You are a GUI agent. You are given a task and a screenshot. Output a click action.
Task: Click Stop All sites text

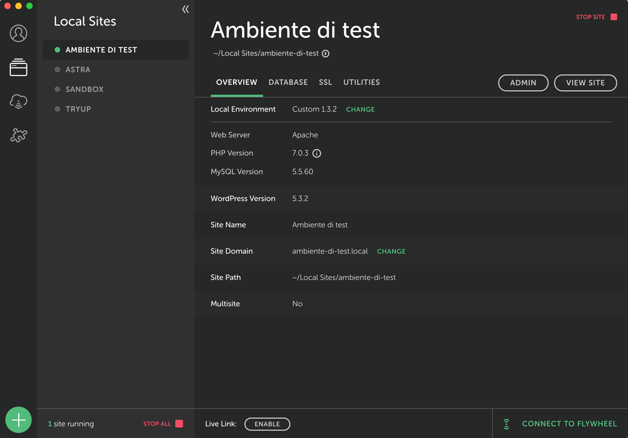(x=157, y=424)
